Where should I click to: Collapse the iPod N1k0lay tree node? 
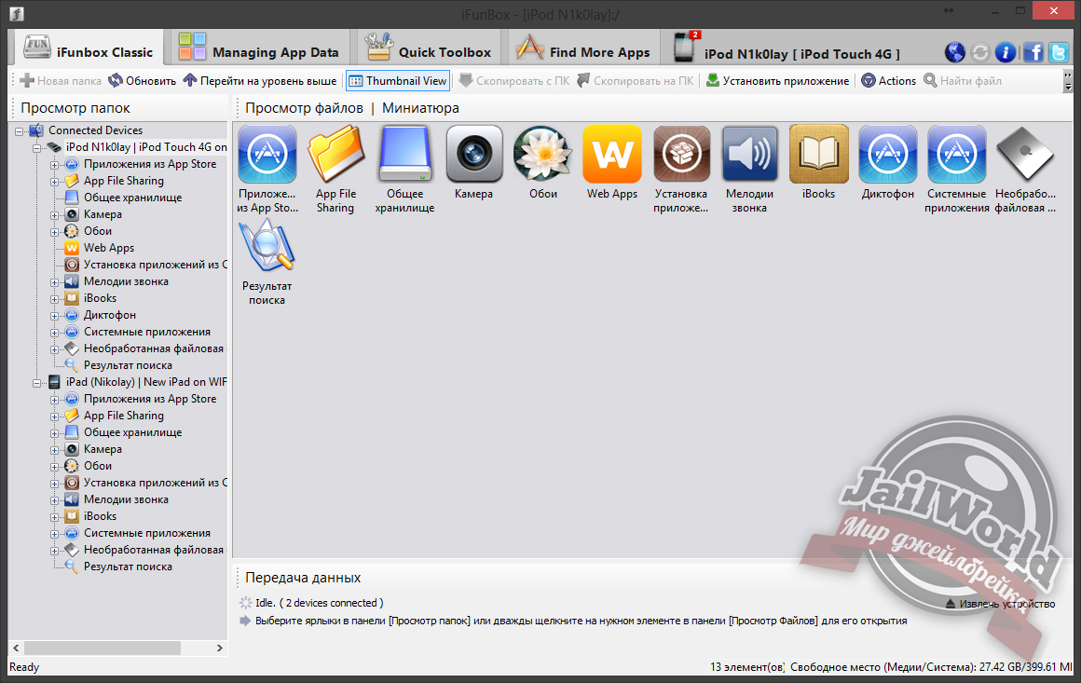click(36, 147)
